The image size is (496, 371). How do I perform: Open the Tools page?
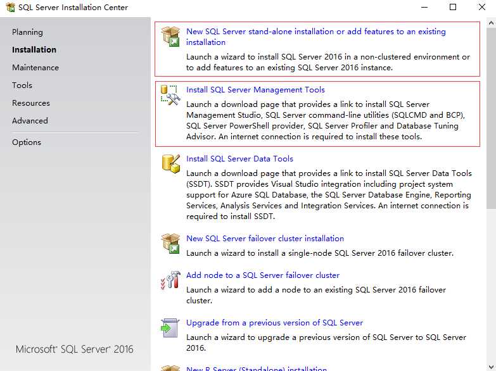[22, 85]
